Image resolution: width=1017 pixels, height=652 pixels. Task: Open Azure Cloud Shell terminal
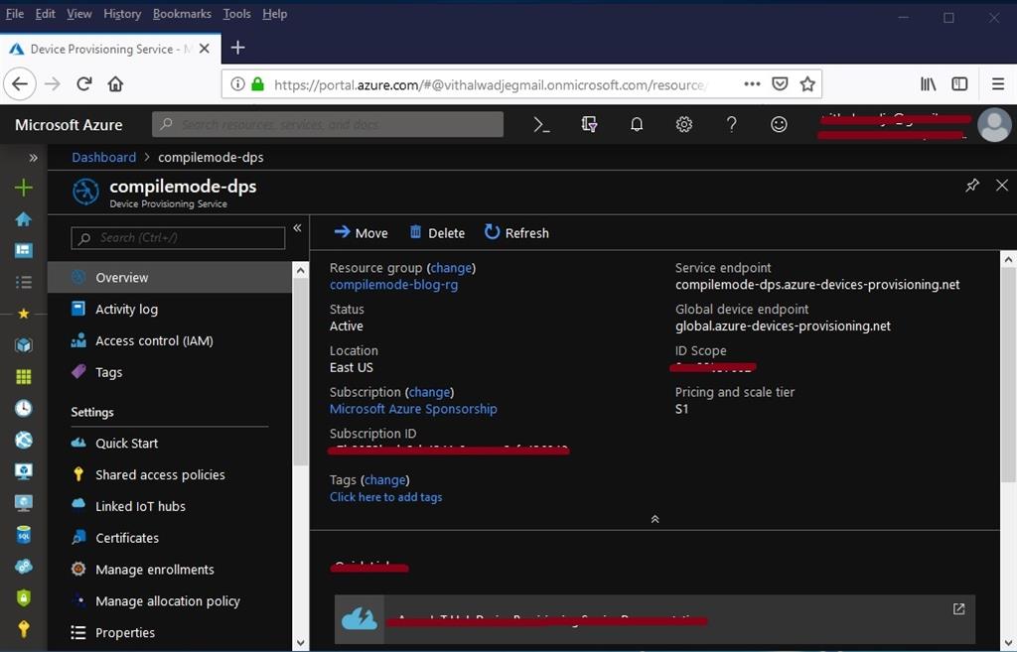tap(540, 124)
